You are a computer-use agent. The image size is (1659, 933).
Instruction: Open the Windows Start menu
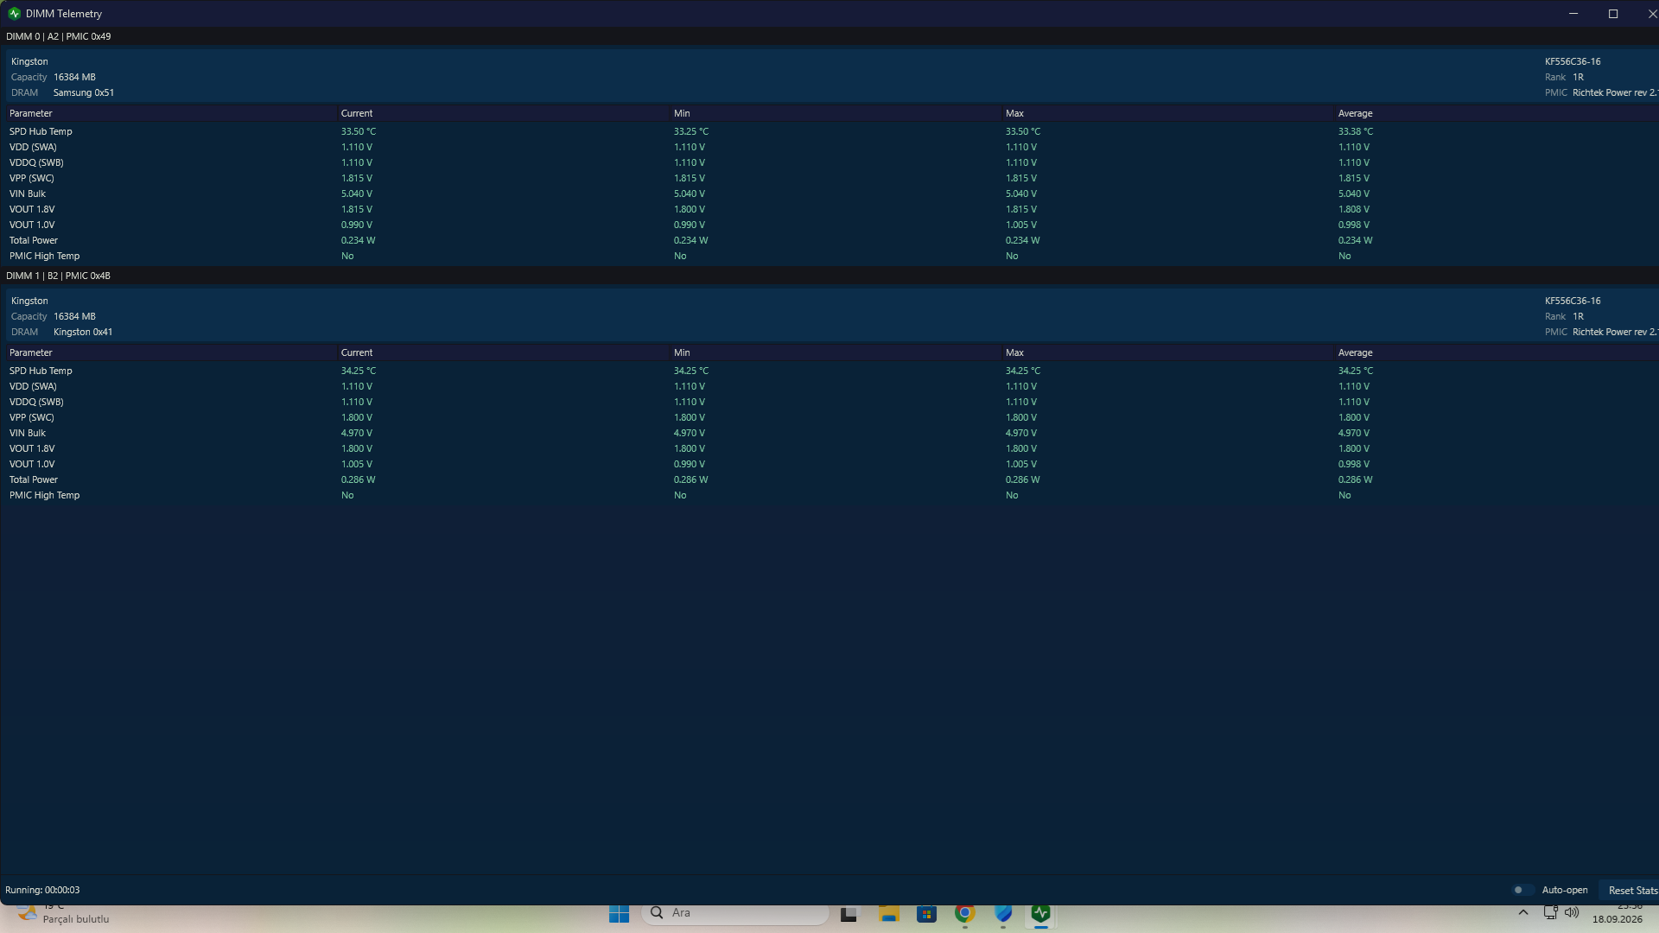point(619,913)
